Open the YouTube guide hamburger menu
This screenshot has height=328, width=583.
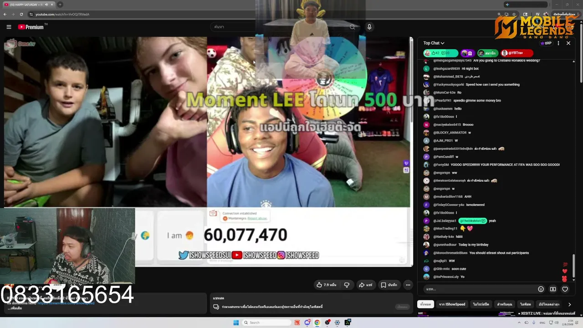(x=9, y=27)
